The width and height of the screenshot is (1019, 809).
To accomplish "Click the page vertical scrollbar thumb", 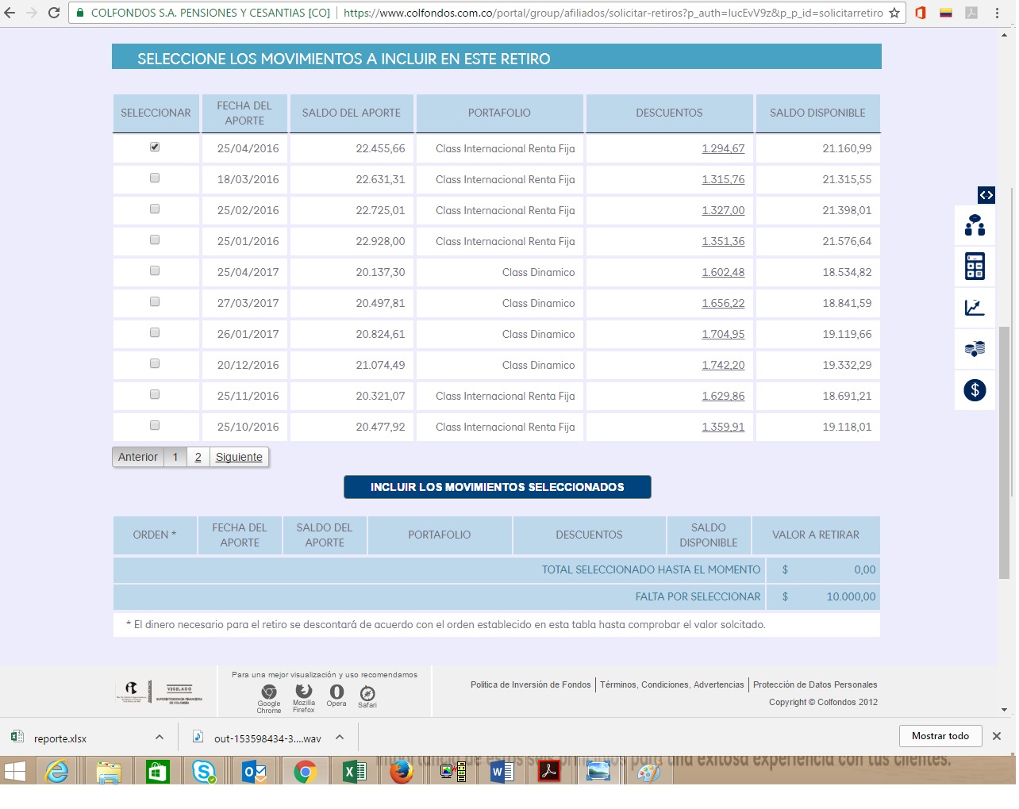I will [1004, 452].
